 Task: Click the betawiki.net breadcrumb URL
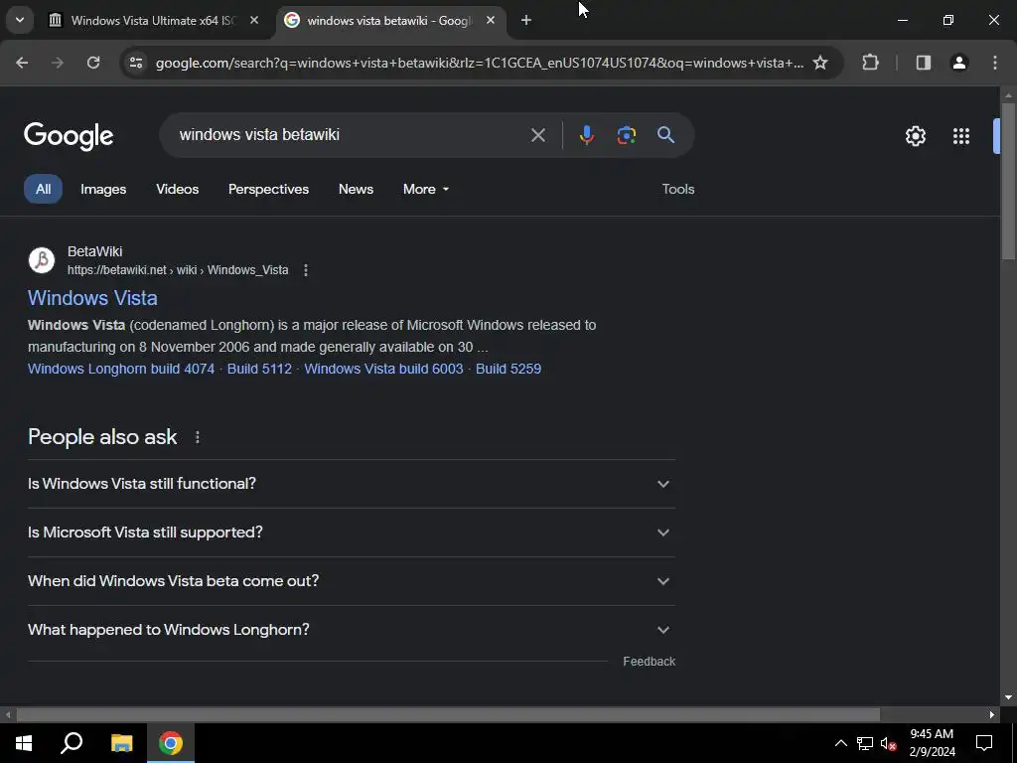coord(178,270)
